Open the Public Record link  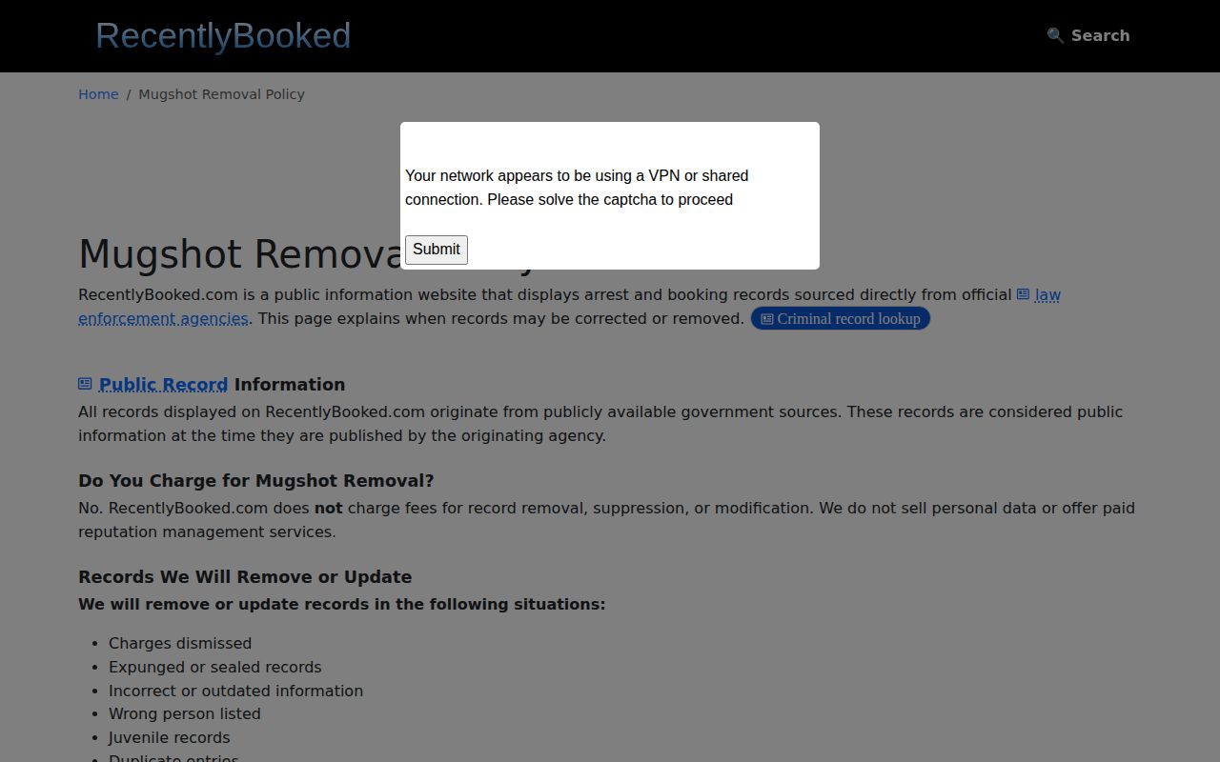(163, 385)
